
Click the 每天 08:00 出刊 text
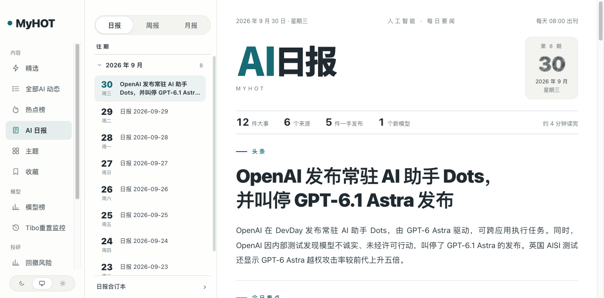[557, 21]
